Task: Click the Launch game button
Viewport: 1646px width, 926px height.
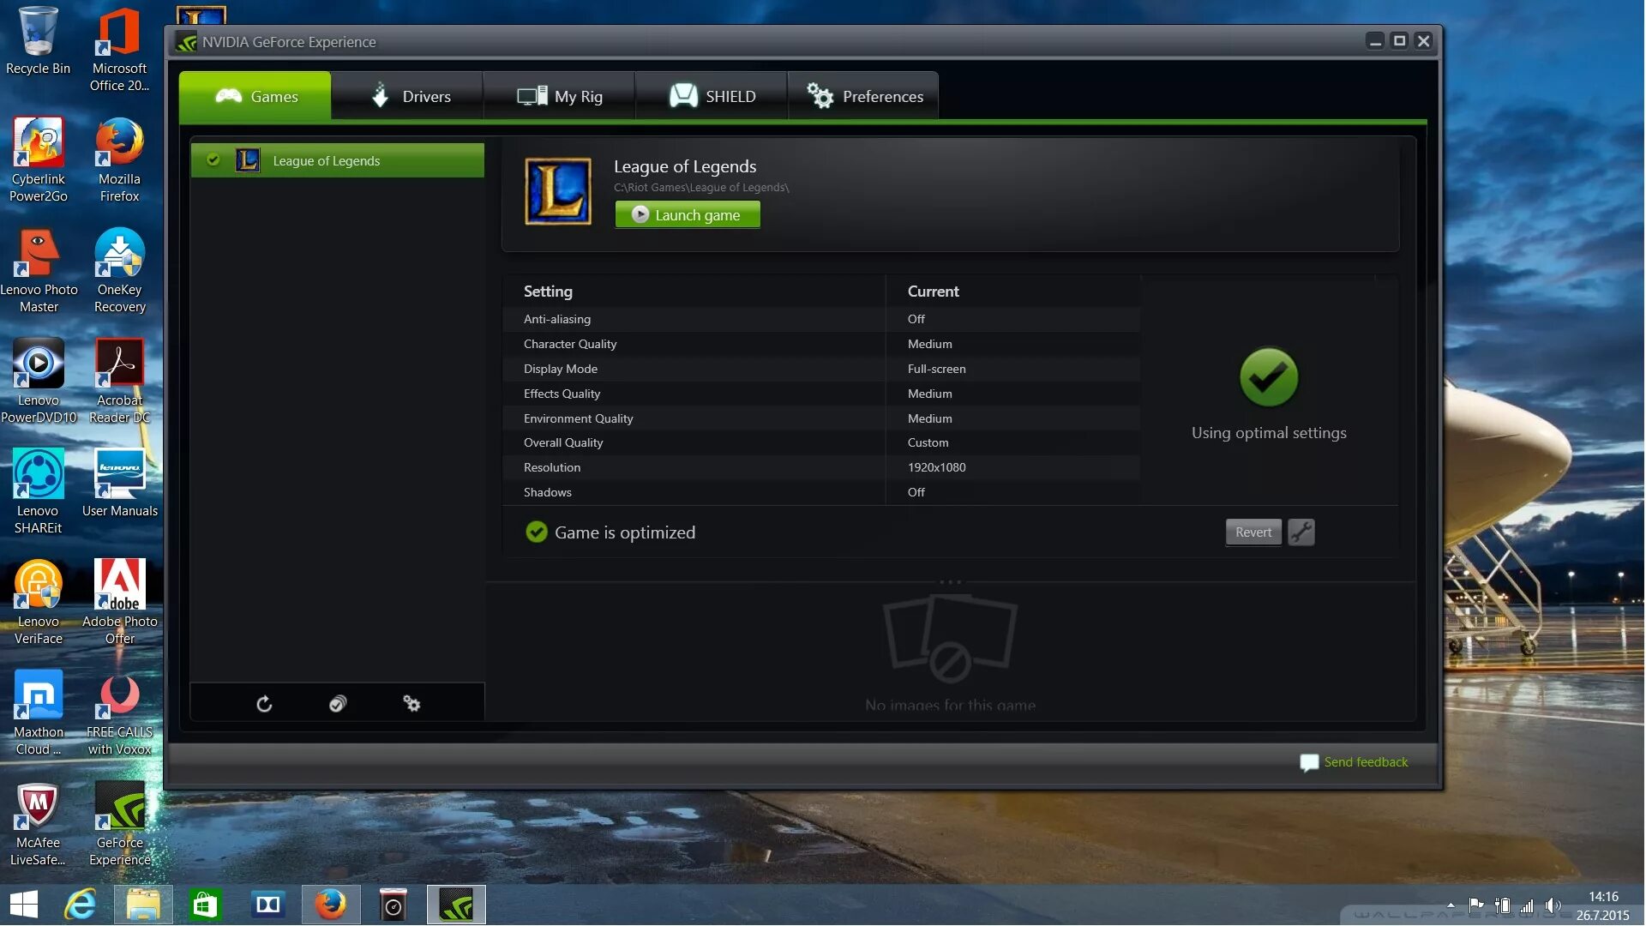Action: pos(688,215)
